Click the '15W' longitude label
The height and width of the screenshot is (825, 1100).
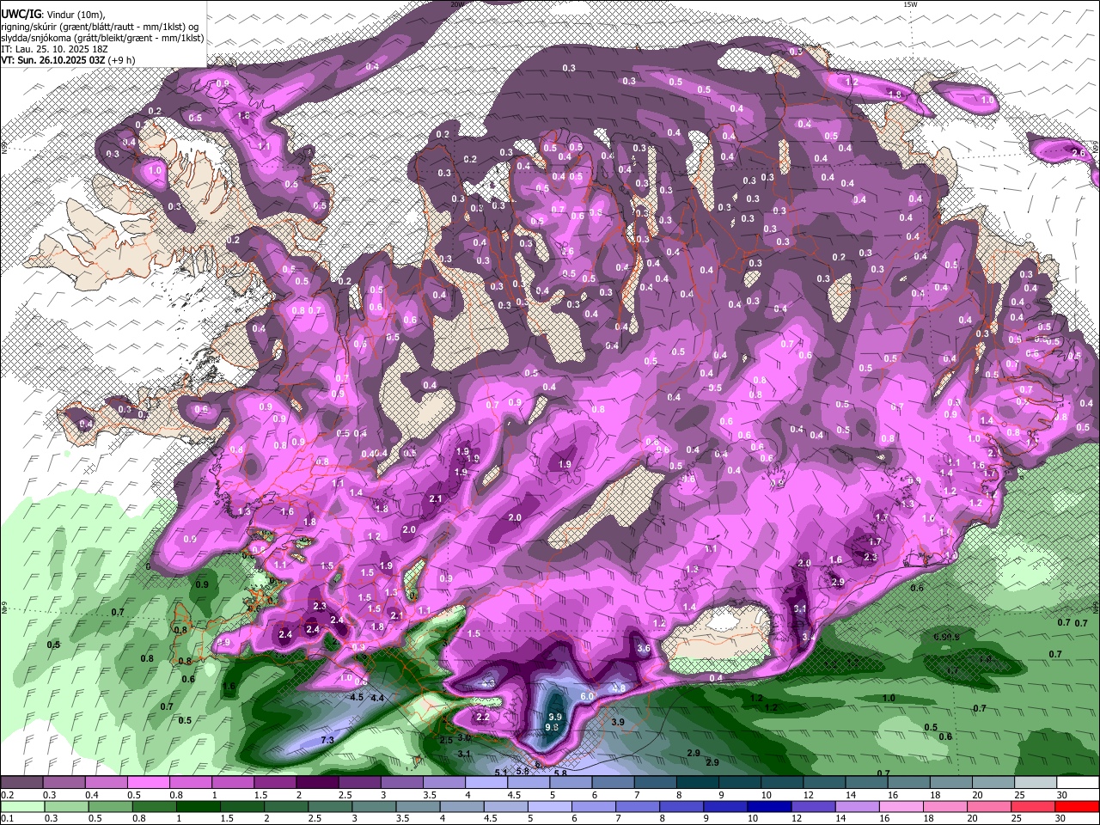tap(910, 4)
